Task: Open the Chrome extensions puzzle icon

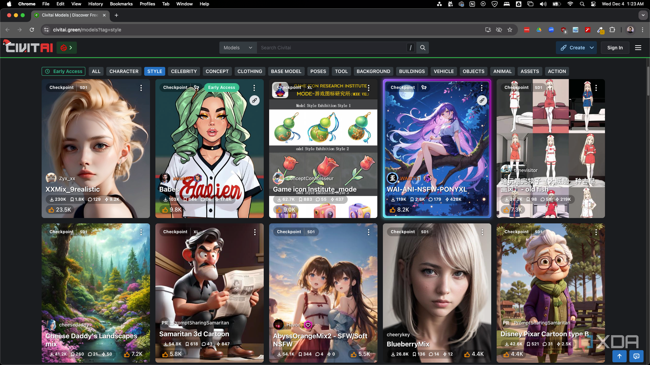Action: (x=612, y=30)
